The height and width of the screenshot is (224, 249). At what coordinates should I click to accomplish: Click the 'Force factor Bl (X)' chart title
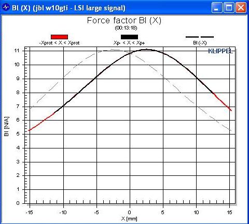pos(124,21)
